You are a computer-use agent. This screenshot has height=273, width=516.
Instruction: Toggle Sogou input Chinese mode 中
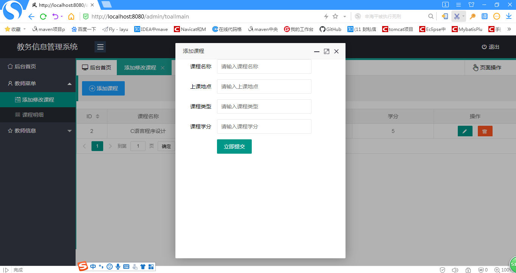(93, 267)
